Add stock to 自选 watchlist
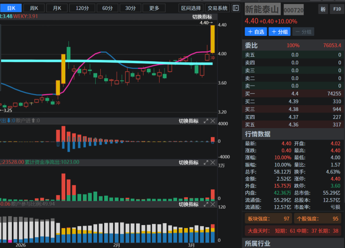 coord(256,32)
